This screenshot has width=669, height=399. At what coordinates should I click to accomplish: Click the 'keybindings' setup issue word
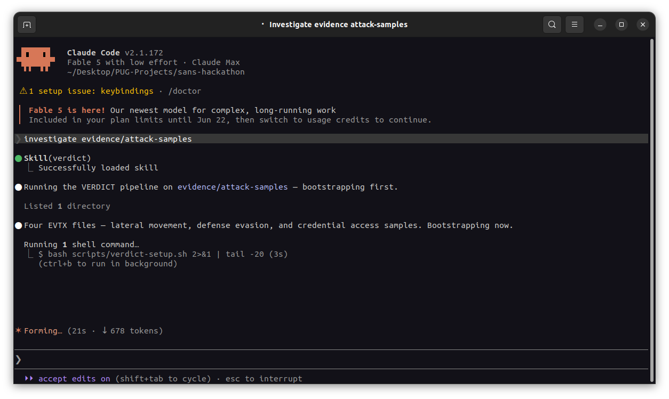click(x=127, y=91)
